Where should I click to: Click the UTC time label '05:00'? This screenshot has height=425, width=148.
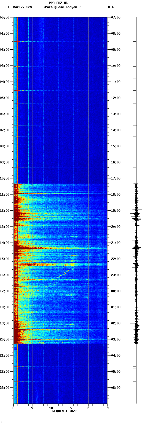(x=116, y=372)
